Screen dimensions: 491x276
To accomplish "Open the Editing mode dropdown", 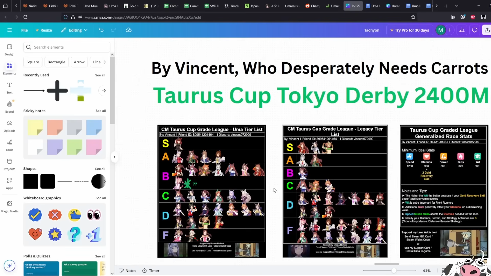I will [x=74, y=30].
